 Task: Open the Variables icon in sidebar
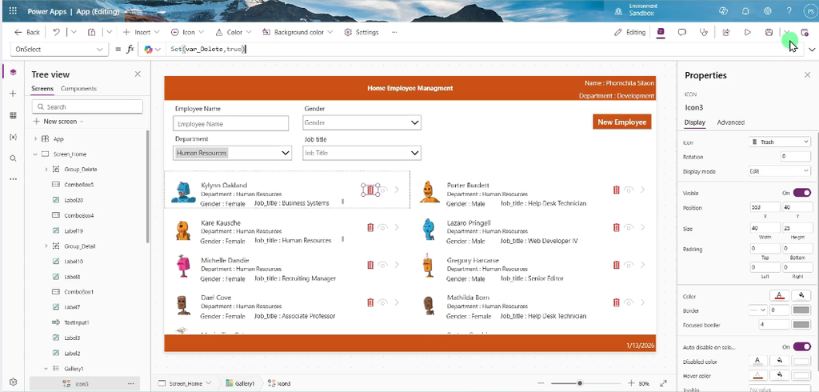click(13, 137)
